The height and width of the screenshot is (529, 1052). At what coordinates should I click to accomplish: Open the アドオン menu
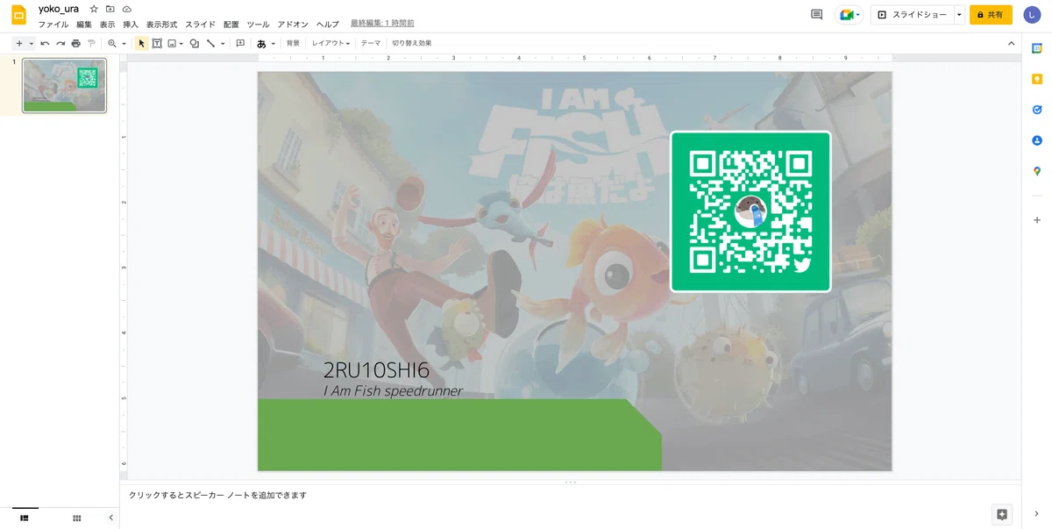(292, 24)
